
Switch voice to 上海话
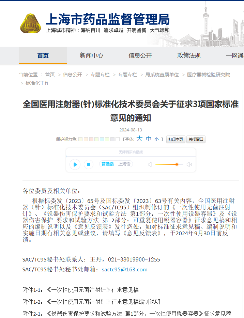(x=124, y=164)
